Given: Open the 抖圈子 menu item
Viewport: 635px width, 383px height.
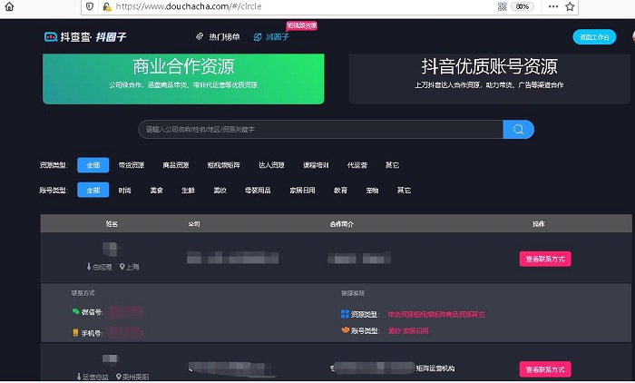Looking at the screenshot, I should click(x=271, y=37).
